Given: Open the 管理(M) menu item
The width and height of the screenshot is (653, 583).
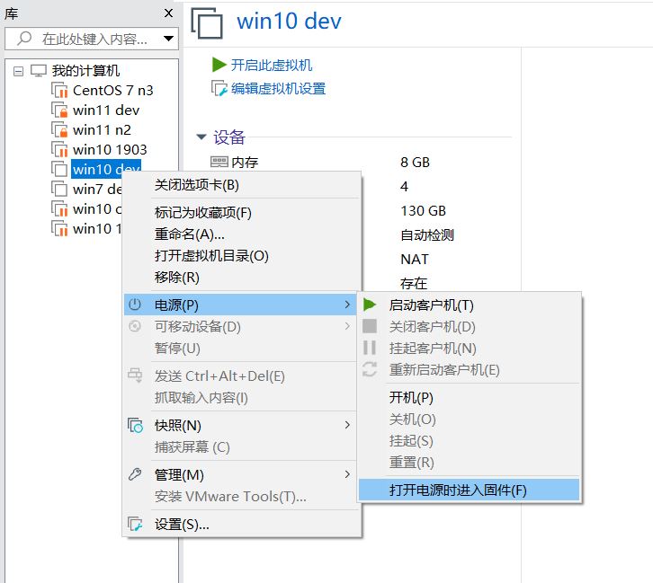Looking at the screenshot, I should click(242, 474).
